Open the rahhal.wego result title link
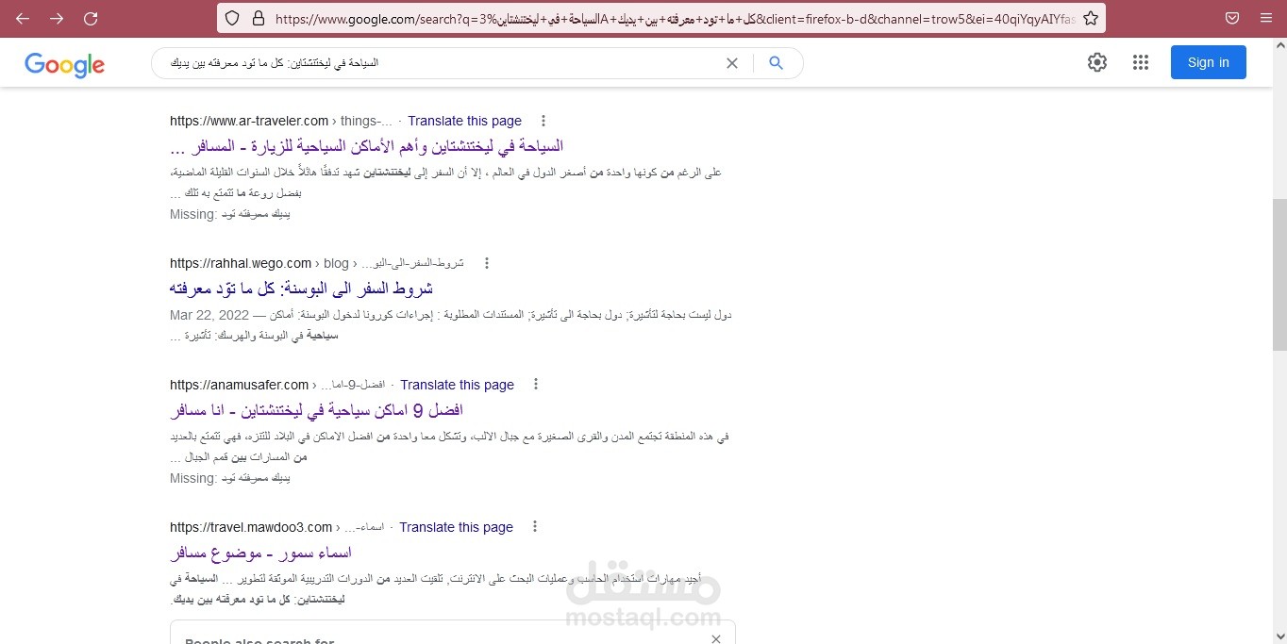This screenshot has width=1287, height=644. pos(302,289)
